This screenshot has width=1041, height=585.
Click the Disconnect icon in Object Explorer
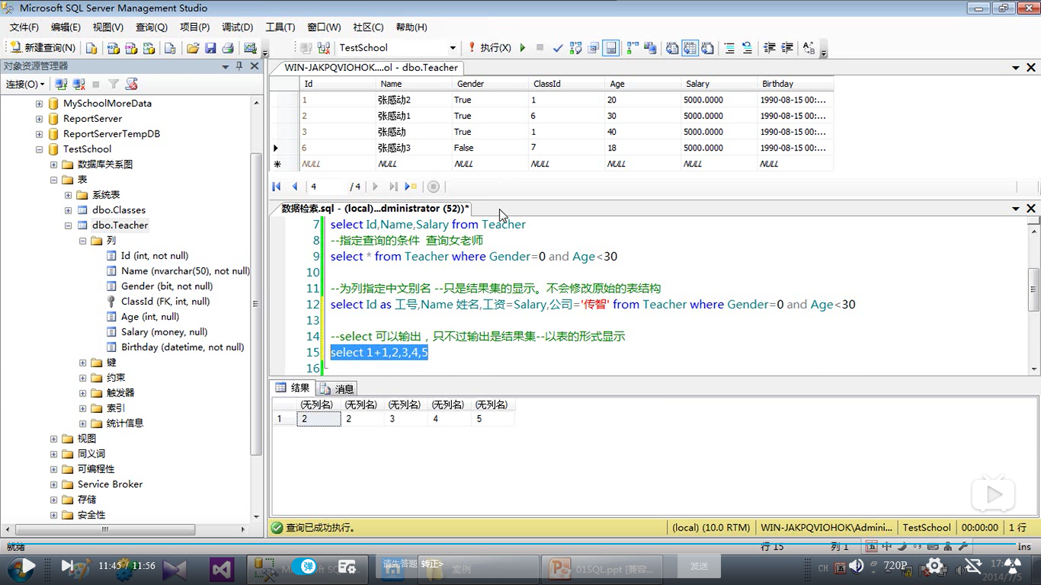click(78, 84)
